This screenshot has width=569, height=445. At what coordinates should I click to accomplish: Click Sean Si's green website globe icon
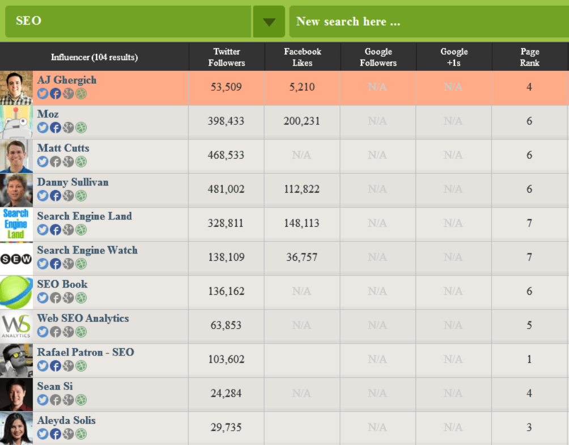pos(81,400)
